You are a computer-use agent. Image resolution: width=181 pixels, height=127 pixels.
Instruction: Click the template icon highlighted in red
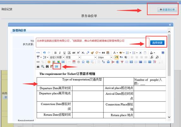tap(56, 66)
